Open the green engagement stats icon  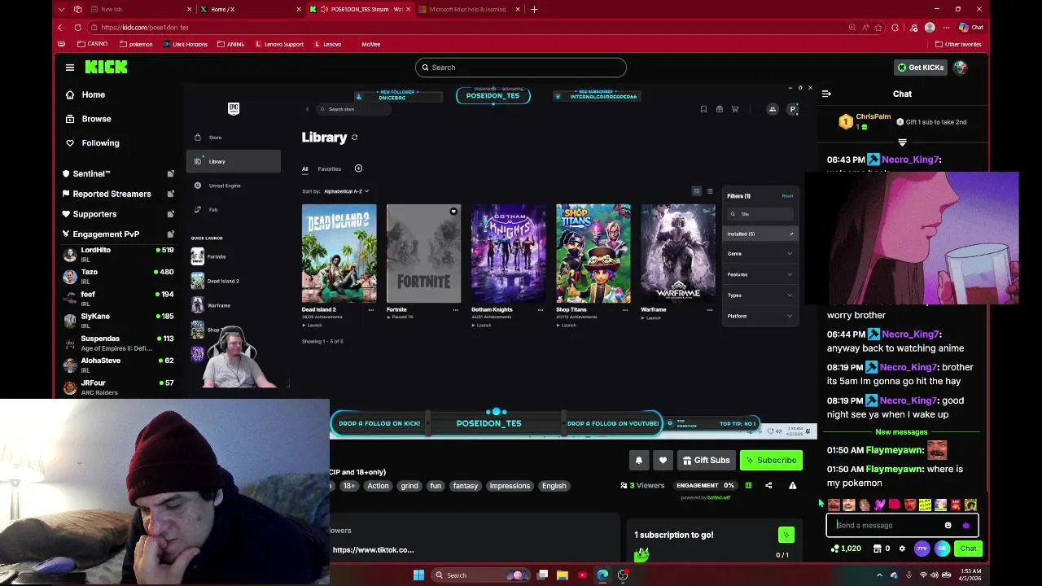point(748,486)
